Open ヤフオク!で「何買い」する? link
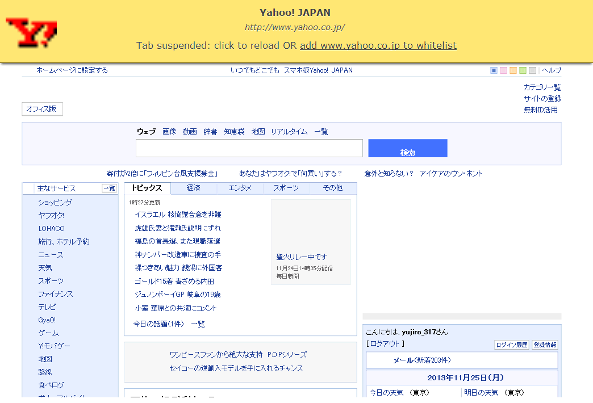The image size is (593, 403). pos(290,174)
